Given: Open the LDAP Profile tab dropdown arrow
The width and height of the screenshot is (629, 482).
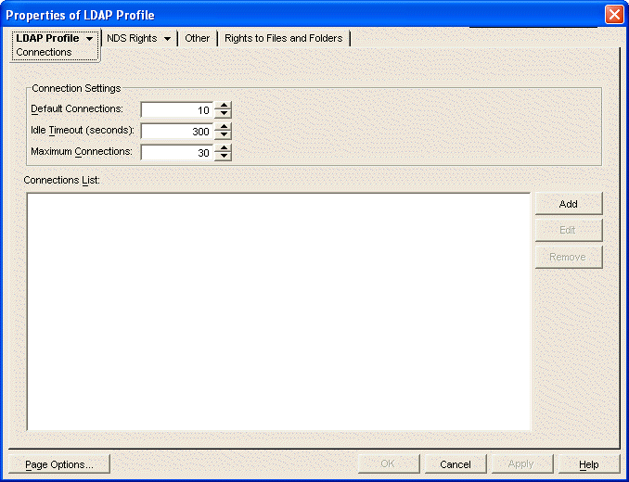Looking at the screenshot, I should pos(89,39).
